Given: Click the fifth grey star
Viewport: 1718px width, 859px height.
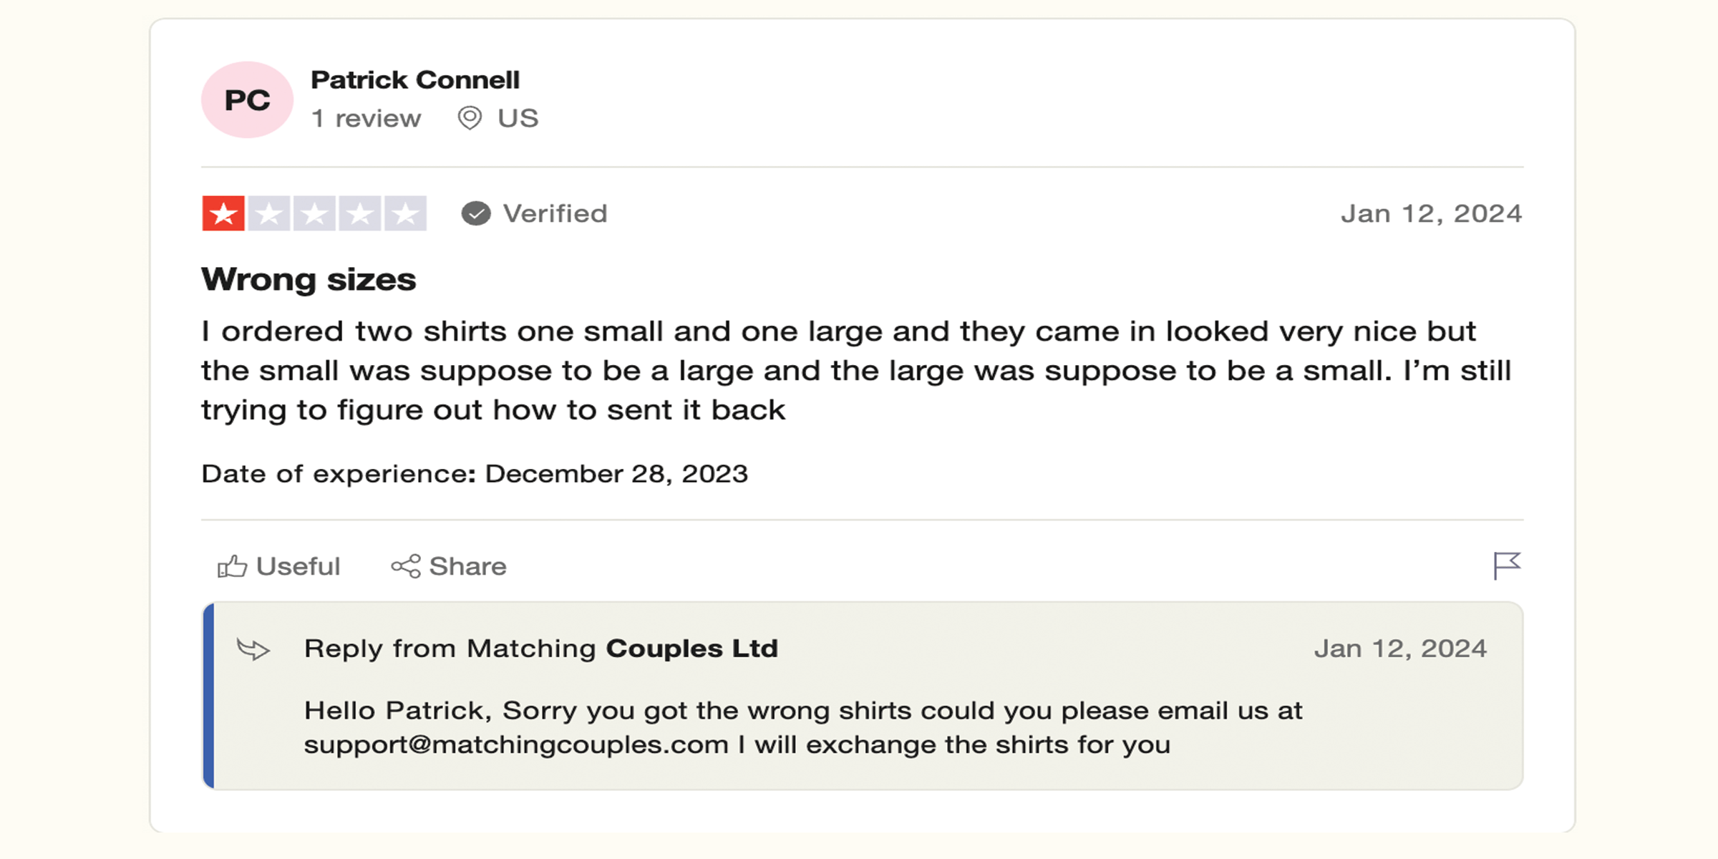Looking at the screenshot, I should (405, 213).
